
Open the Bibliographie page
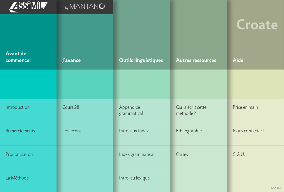[x=189, y=131]
